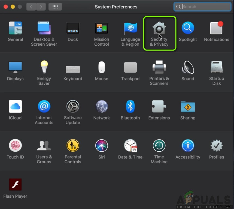
Task: Open the Startup Disk pane
Action: (216, 67)
